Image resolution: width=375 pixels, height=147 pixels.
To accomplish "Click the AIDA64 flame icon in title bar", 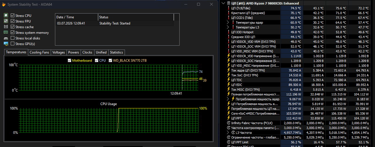I will coord(3,4).
